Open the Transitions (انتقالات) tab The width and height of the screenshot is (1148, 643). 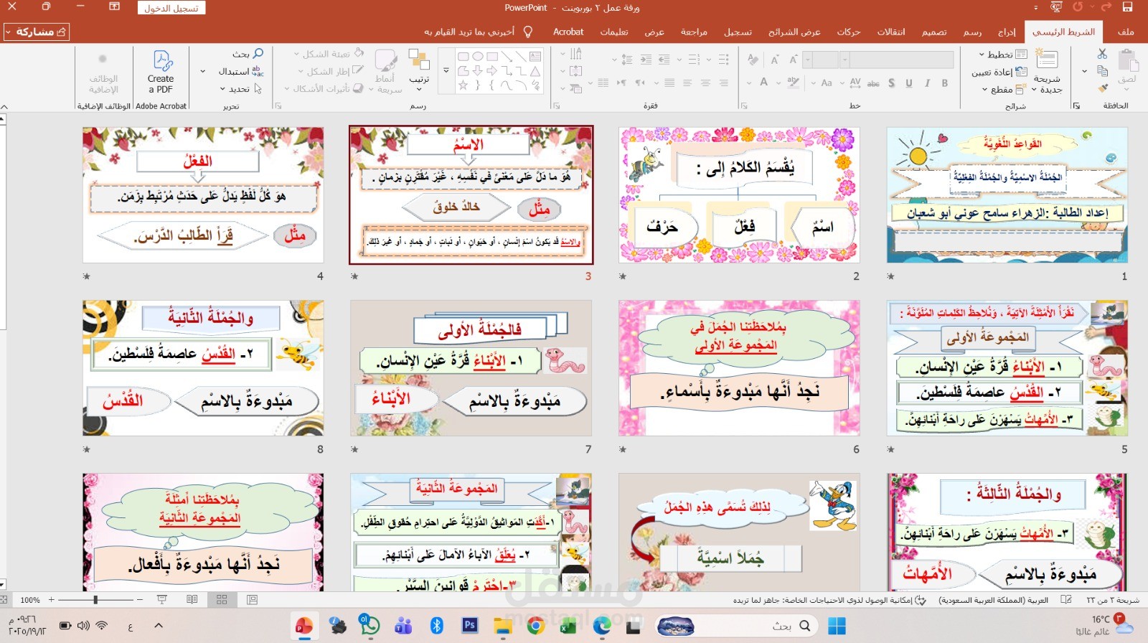[890, 32]
